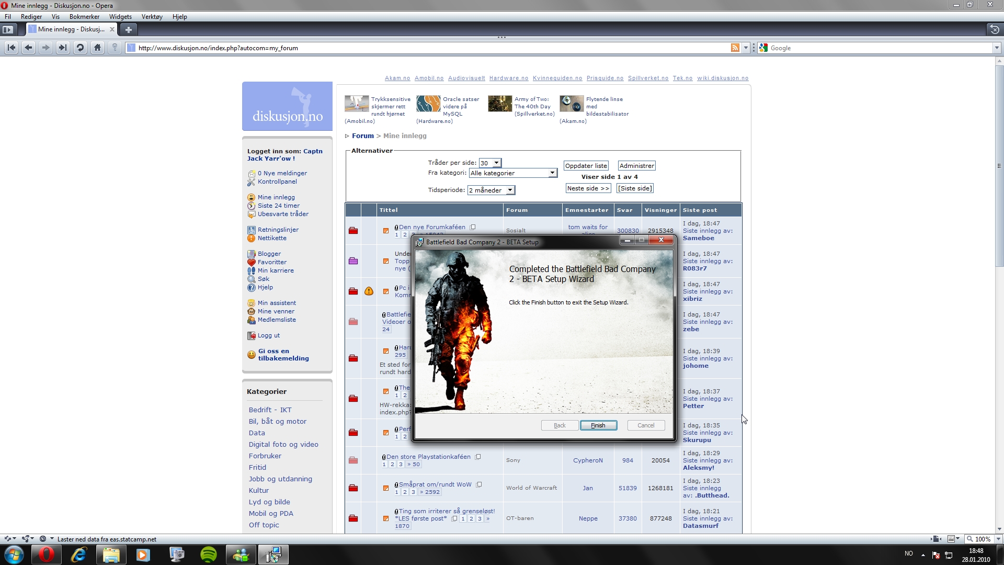Open the Den store Playstationkaféen thread
The height and width of the screenshot is (565, 1004).
tap(428, 457)
